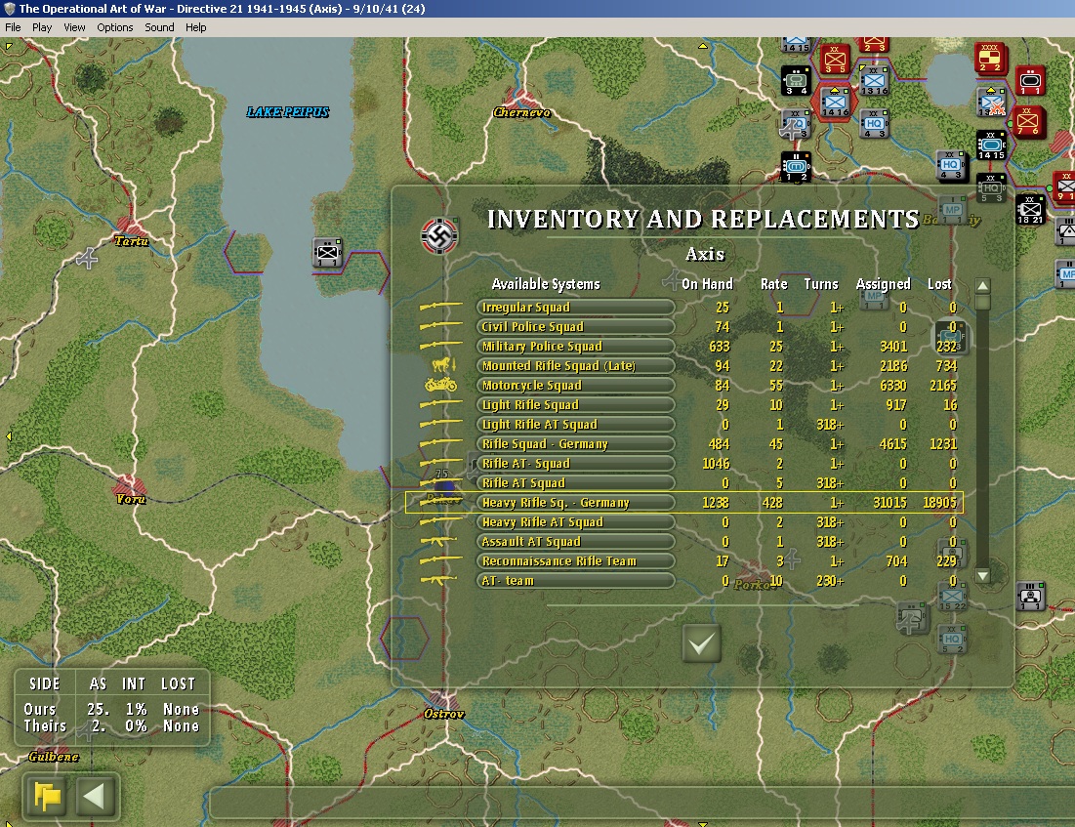
Task: Click the Assault AT Squad gun icon
Action: coord(438,542)
